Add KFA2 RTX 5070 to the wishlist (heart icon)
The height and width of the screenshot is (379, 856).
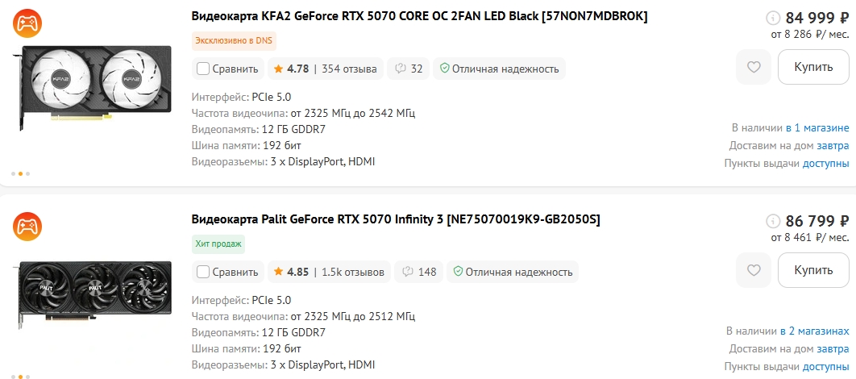tap(754, 67)
